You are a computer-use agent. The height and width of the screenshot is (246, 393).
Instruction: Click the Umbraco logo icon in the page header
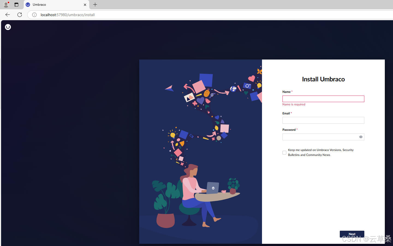tap(8, 27)
